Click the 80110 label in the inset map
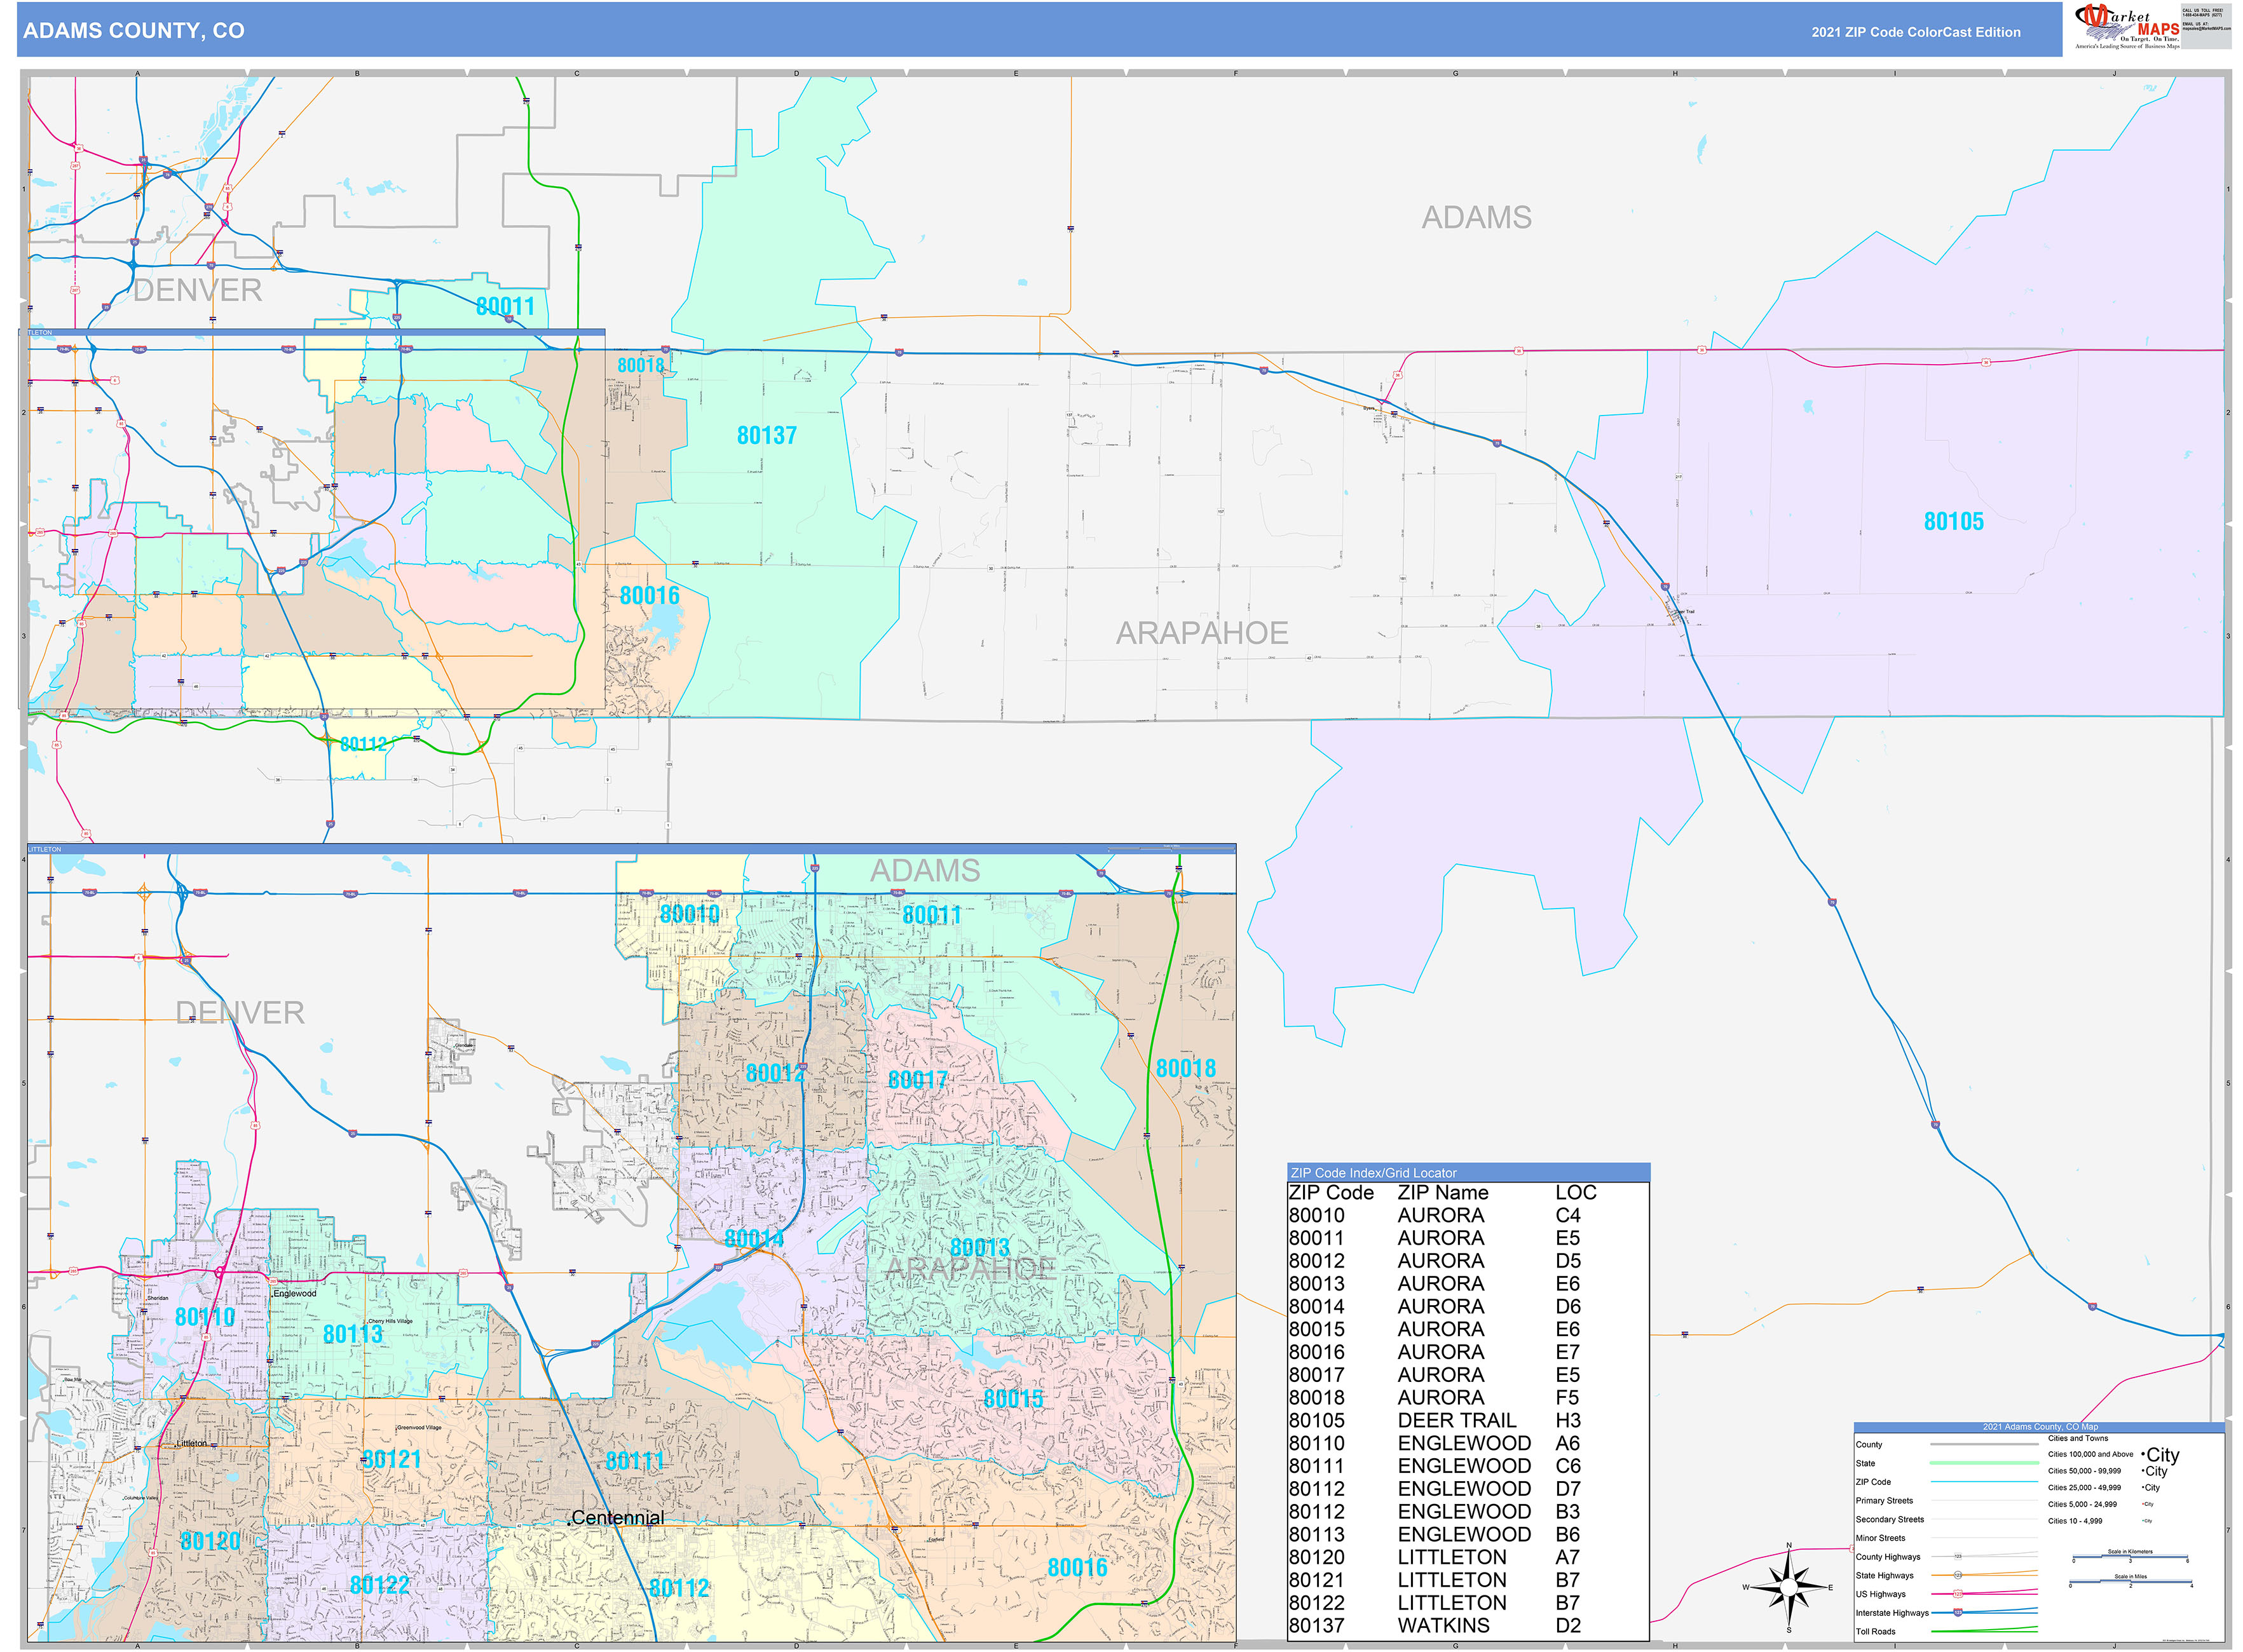Image resolution: width=2243 pixels, height=1652 pixels. coord(205,1317)
